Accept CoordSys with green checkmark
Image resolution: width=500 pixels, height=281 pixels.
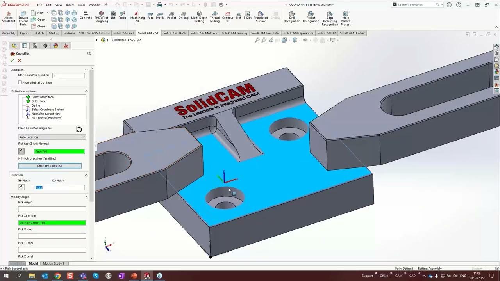coord(12,60)
